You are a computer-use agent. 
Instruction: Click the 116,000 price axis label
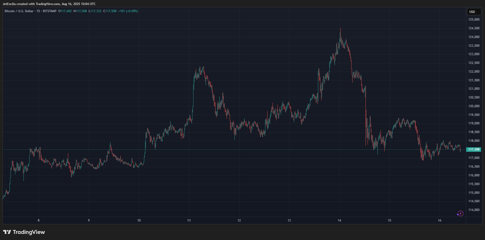tap(474, 175)
